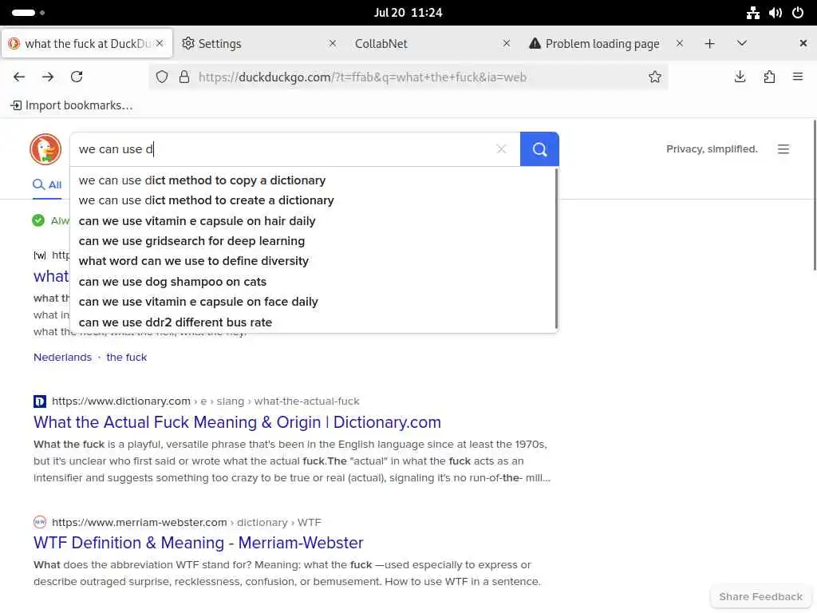Choose suggestion word to define diversity
The height and width of the screenshot is (613, 817).
click(314, 261)
